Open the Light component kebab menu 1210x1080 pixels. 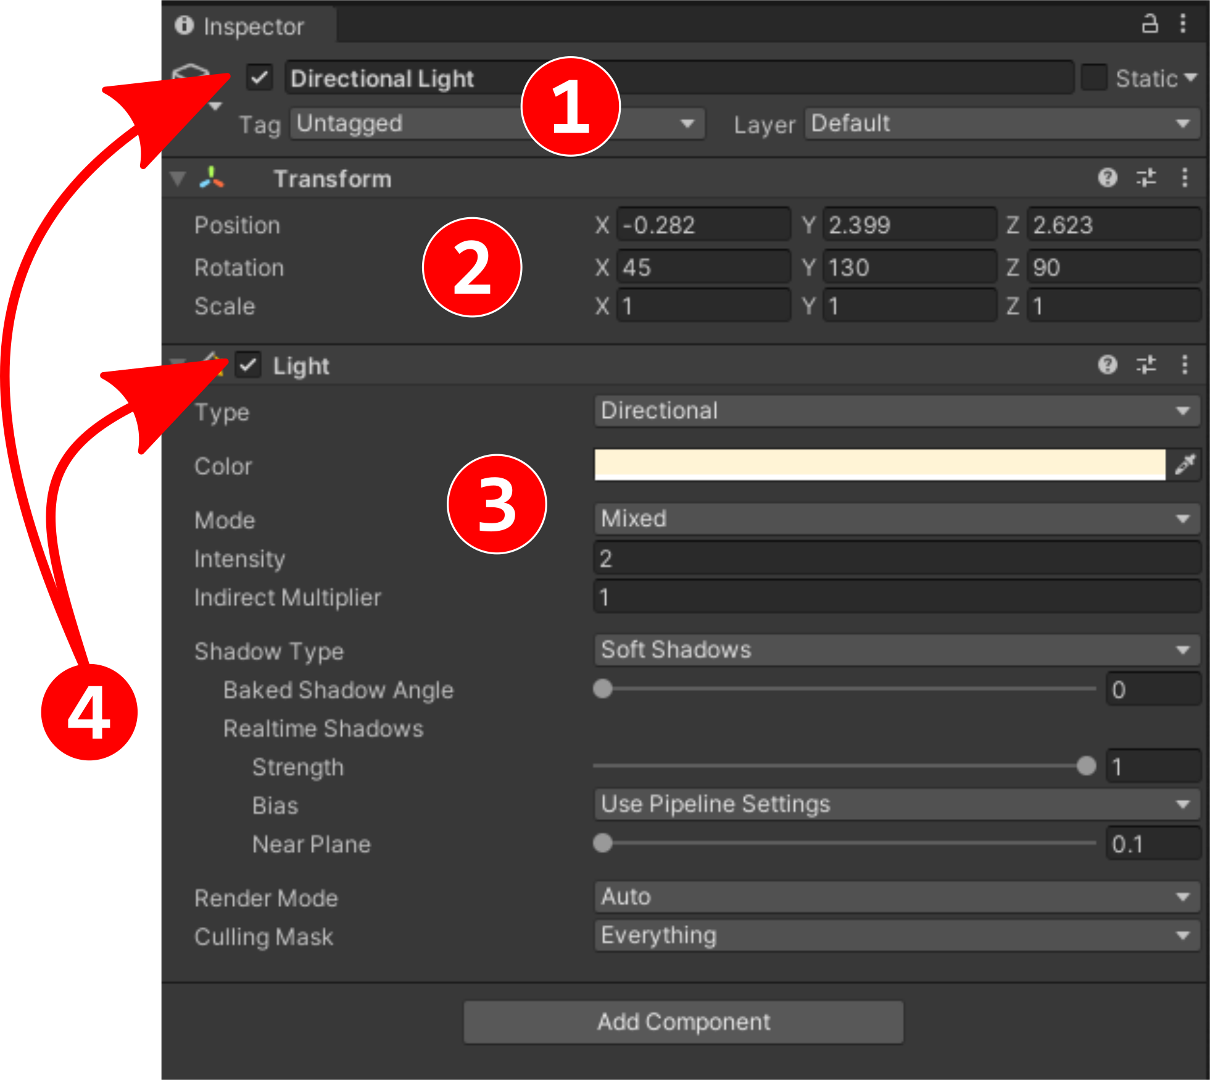click(x=1185, y=365)
